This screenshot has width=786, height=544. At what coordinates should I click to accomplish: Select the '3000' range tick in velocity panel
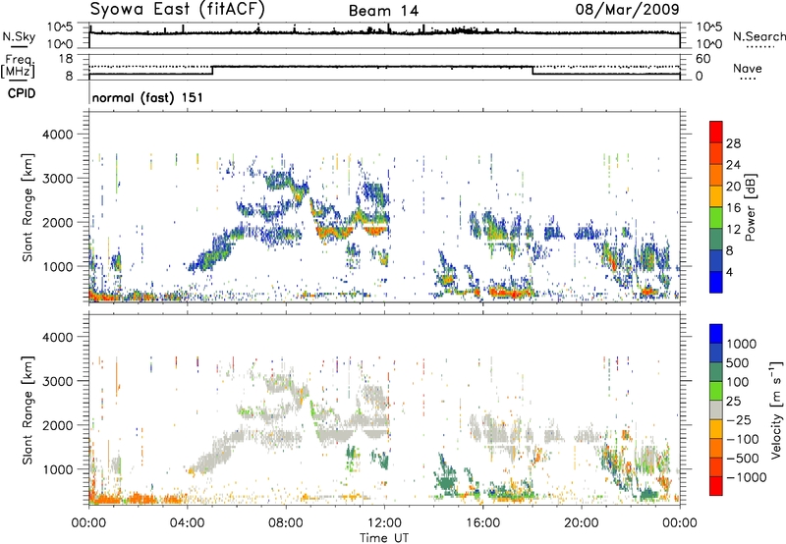tap(59, 381)
